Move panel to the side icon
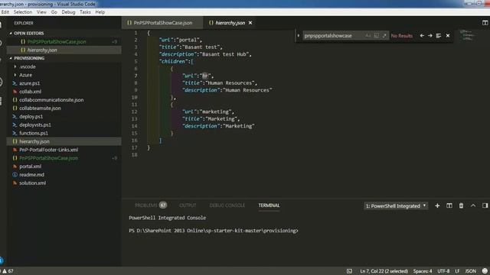The image size is (490, 275). pos(485,205)
